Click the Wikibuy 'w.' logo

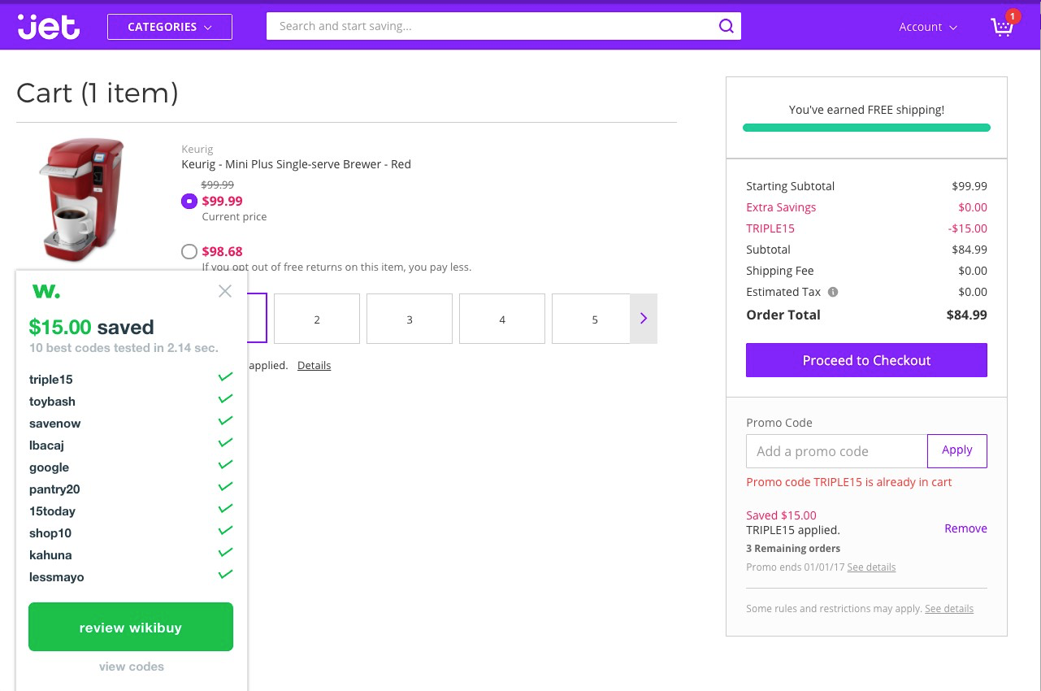[46, 291]
